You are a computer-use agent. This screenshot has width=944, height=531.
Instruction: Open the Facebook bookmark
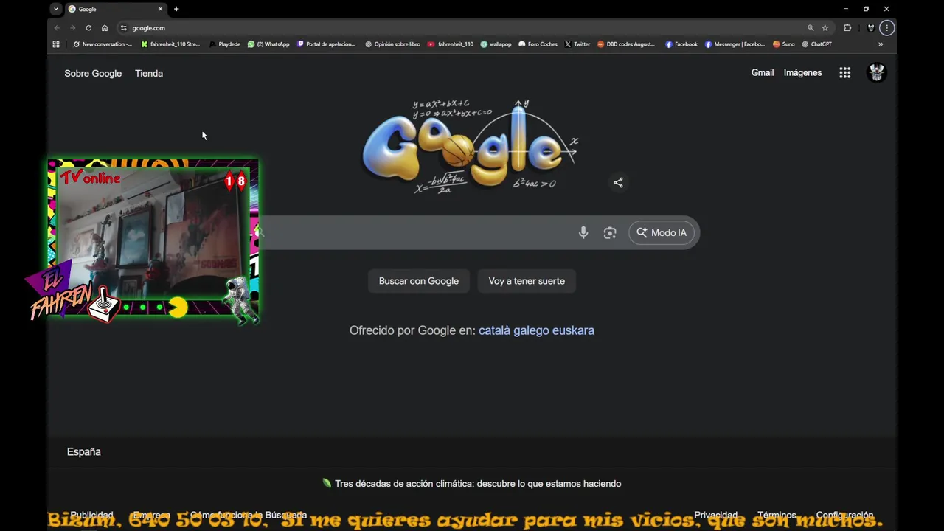point(681,44)
